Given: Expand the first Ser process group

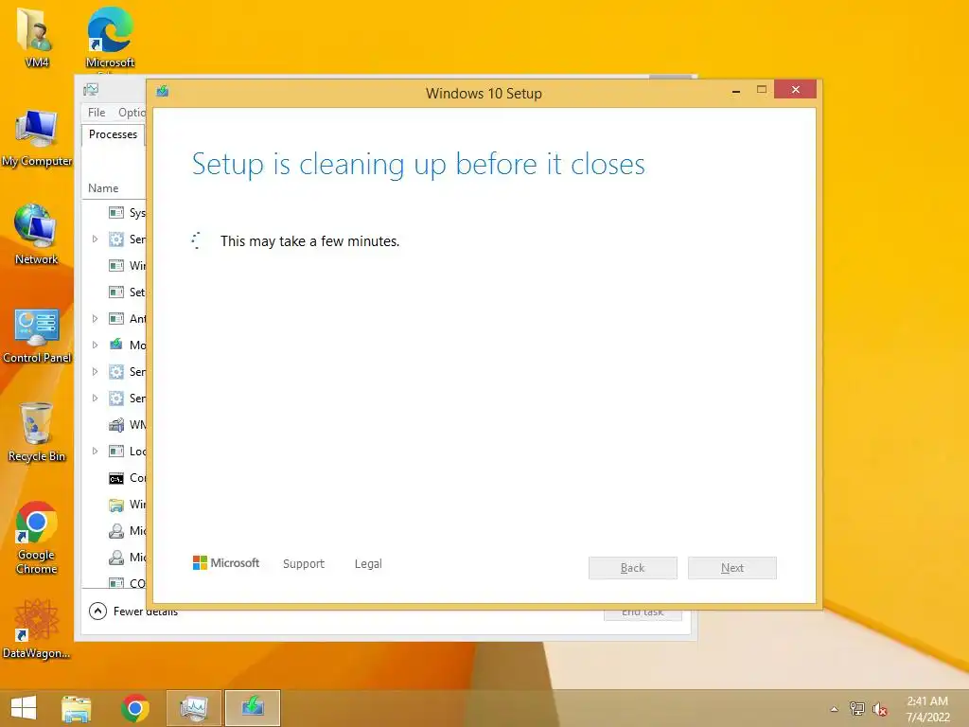Looking at the screenshot, I should [96, 239].
